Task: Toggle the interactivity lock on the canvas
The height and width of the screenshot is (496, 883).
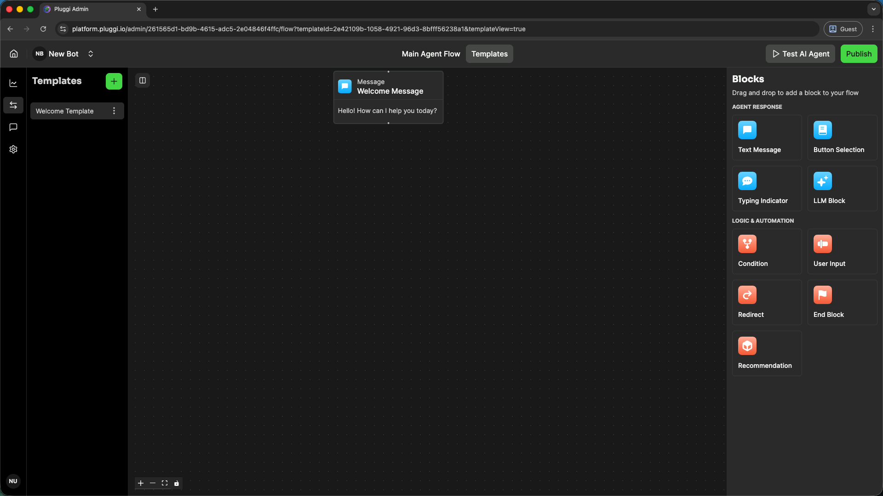Action: [x=177, y=483]
